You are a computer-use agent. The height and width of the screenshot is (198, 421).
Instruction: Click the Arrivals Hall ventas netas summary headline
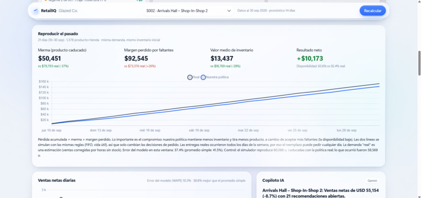coord(321,193)
